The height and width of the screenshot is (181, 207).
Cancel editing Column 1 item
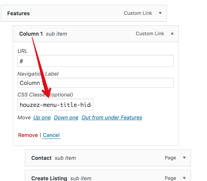click(51, 135)
